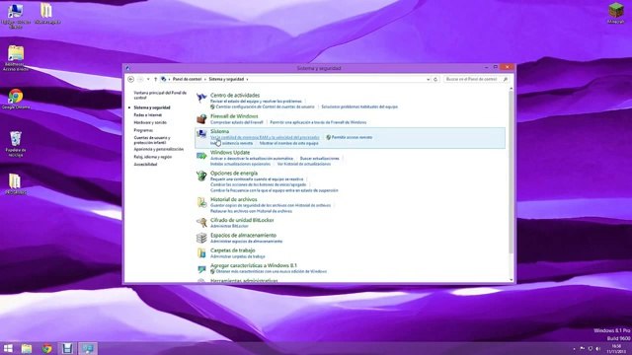Open Programas category in sidebar
The image size is (632, 355).
point(143,130)
